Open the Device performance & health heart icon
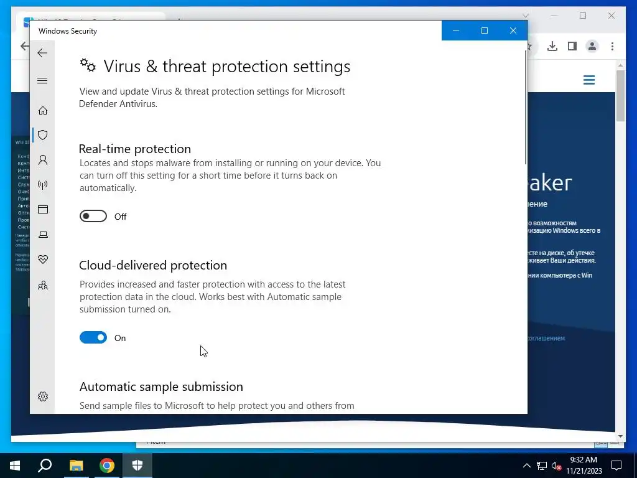Screen dimensions: 637x478 click(43, 260)
